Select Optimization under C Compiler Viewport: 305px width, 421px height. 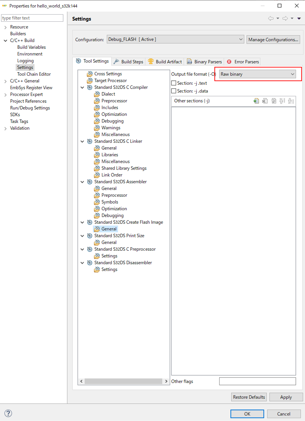[x=114, y=114]
